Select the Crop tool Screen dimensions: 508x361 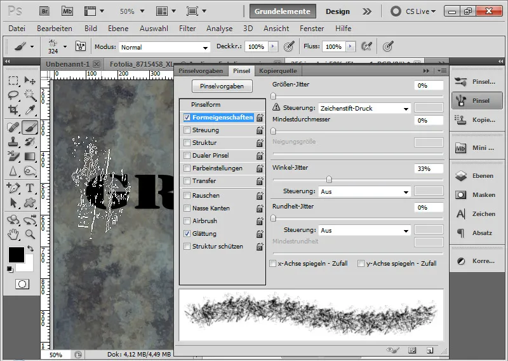click(13, 109)
